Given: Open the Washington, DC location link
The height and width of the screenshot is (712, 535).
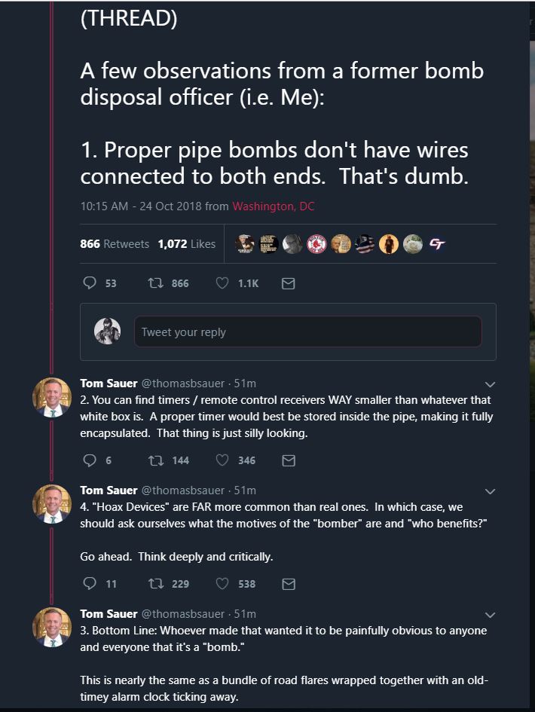Looking at the screenshot, I should point(274,206).
